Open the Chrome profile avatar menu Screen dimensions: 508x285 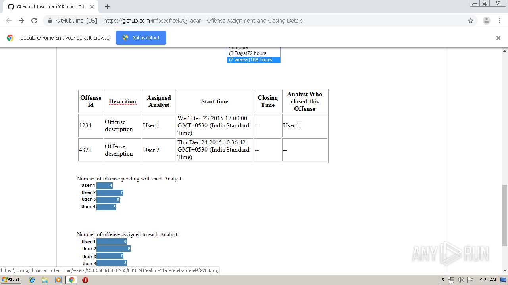tap(486, 21)
